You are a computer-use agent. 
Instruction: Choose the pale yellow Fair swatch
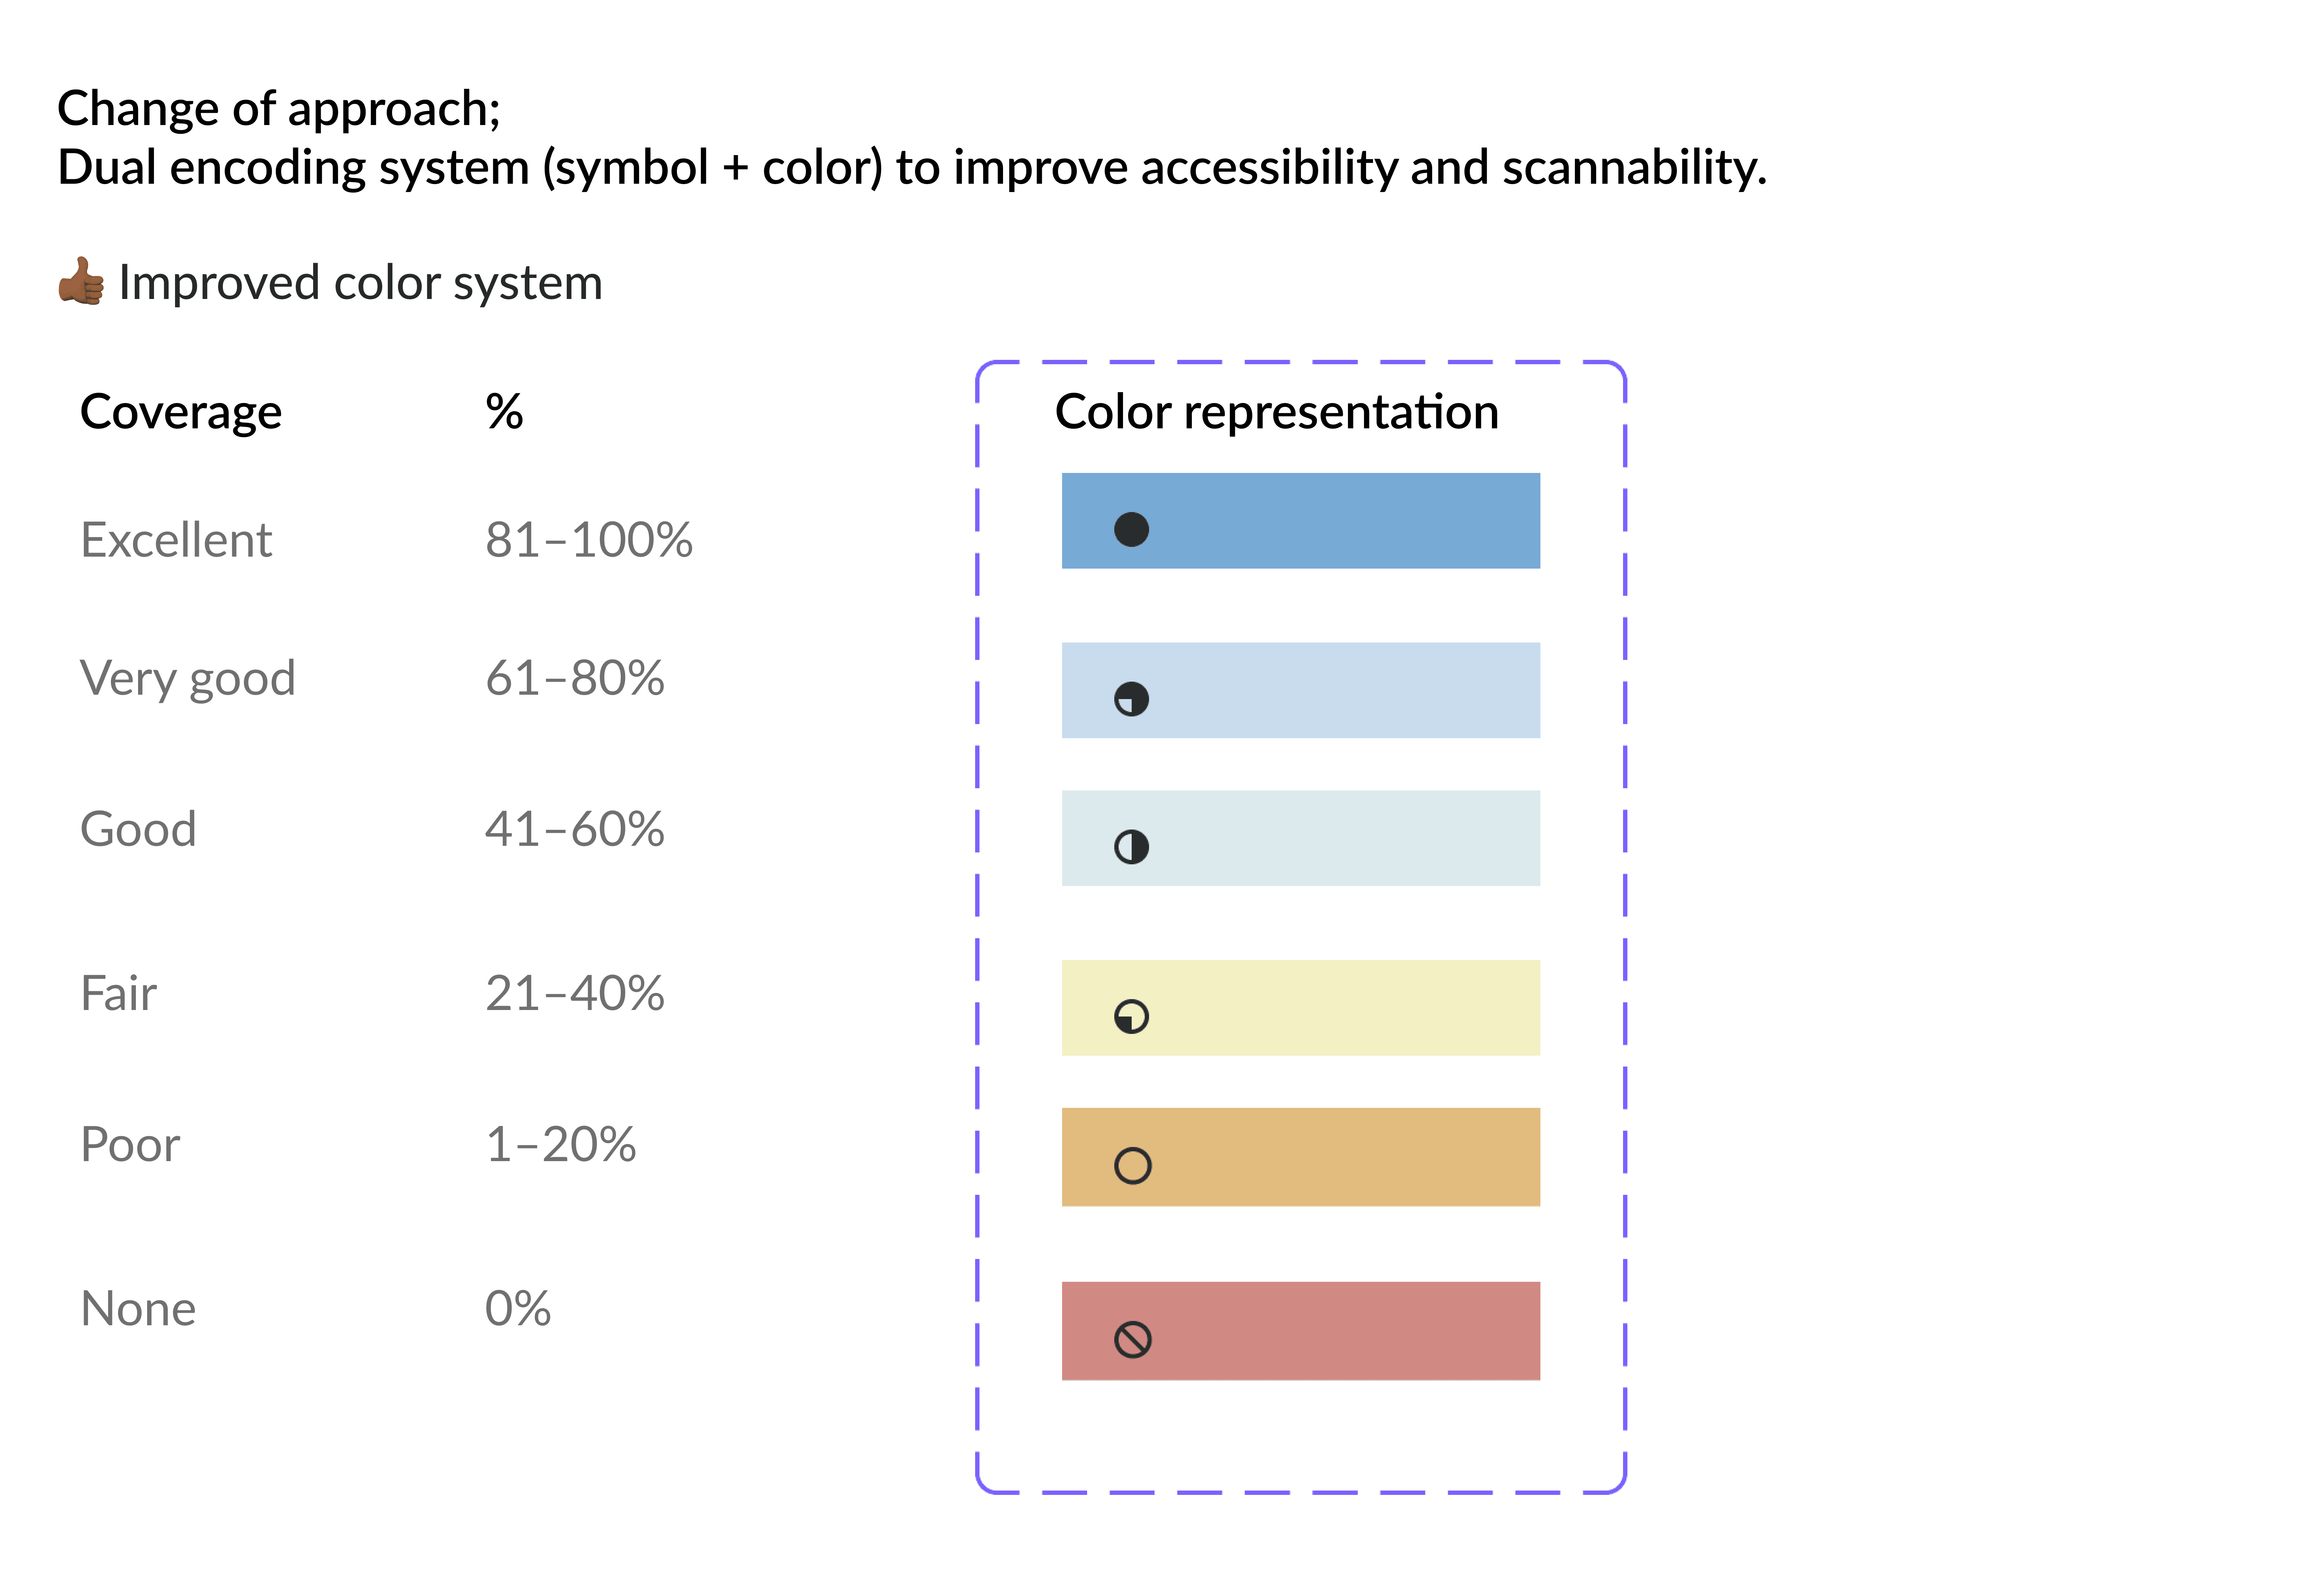[x=1300, y=1008]
